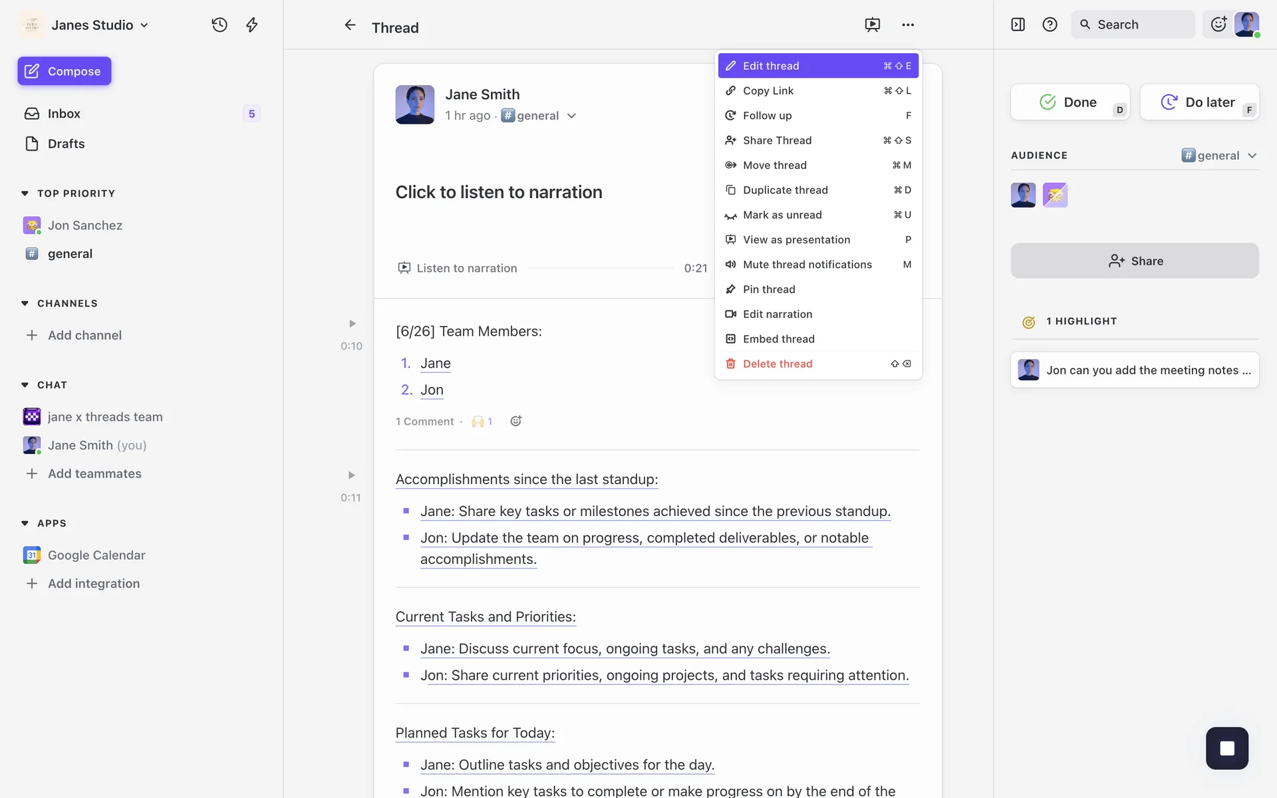Image resolution: width=1277 pixels, height=798 pixels.
Task: Click add reaction emoji icon below comment
Action: click(515, 421)
